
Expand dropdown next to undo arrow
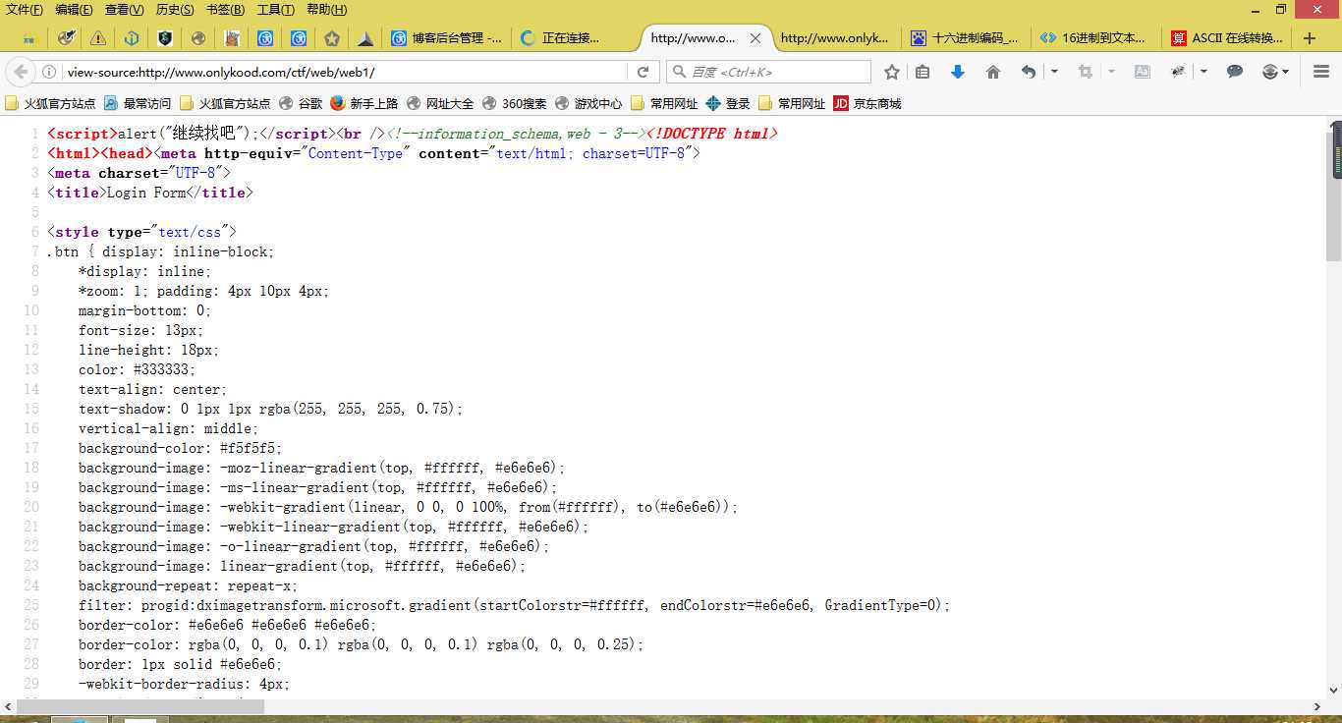[x=1054, y=72]
